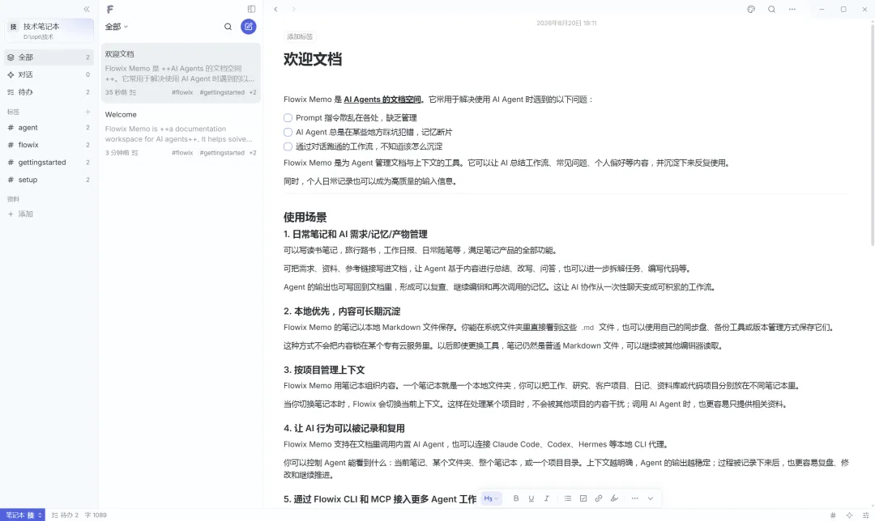The image size is (875, 521).
Task: Click #gettingstarted tag on Welcome card
Action: click(x=222, y=153)
